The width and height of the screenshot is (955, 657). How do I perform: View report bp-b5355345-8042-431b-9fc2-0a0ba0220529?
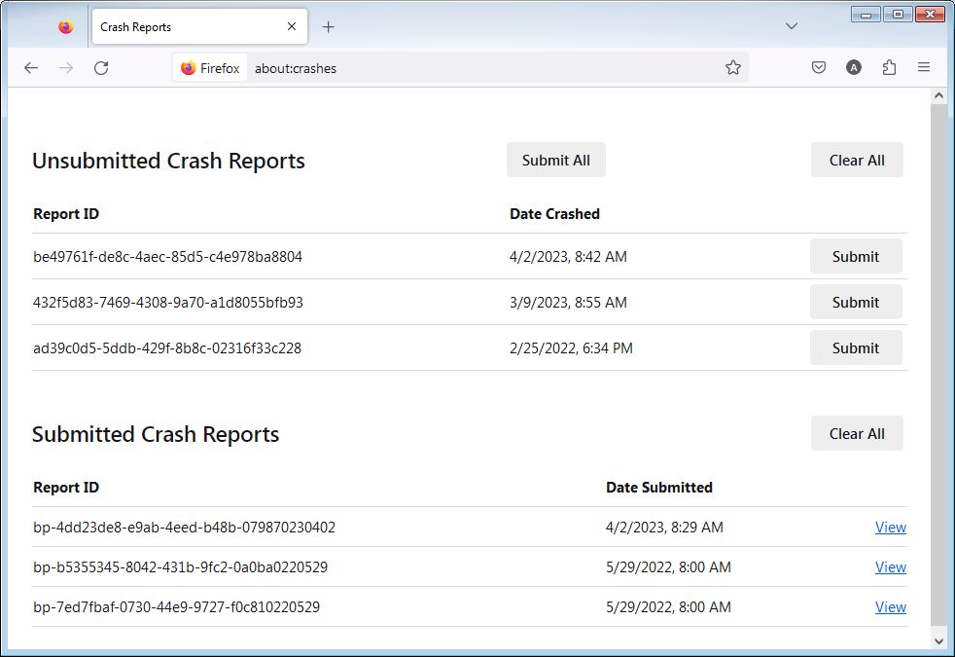891,567
